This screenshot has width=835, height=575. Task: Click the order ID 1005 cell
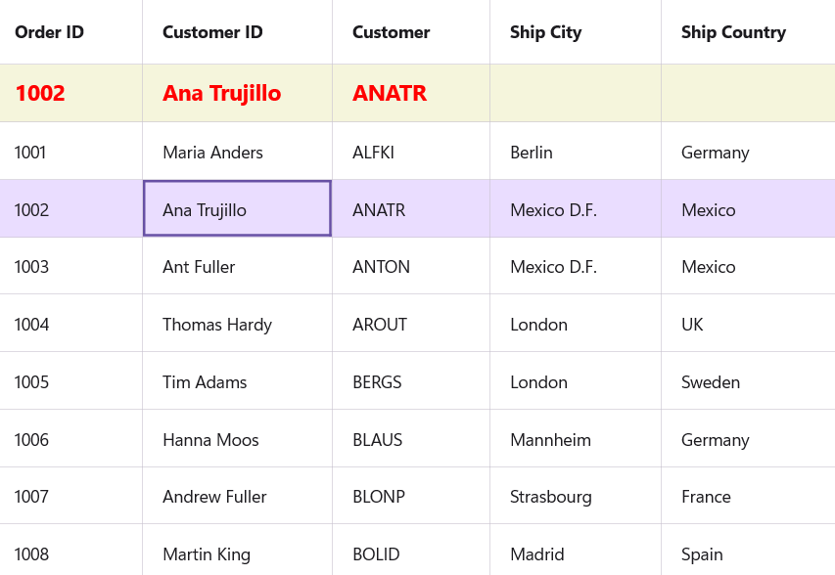click(x=31, y=382)
